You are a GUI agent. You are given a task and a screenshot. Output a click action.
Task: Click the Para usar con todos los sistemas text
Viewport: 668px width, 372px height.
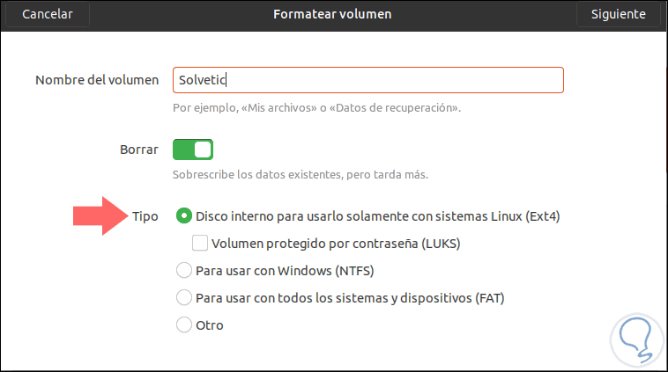pos(350,297)
